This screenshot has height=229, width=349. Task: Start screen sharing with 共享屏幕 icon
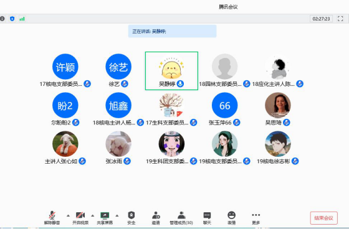(105, 215)
